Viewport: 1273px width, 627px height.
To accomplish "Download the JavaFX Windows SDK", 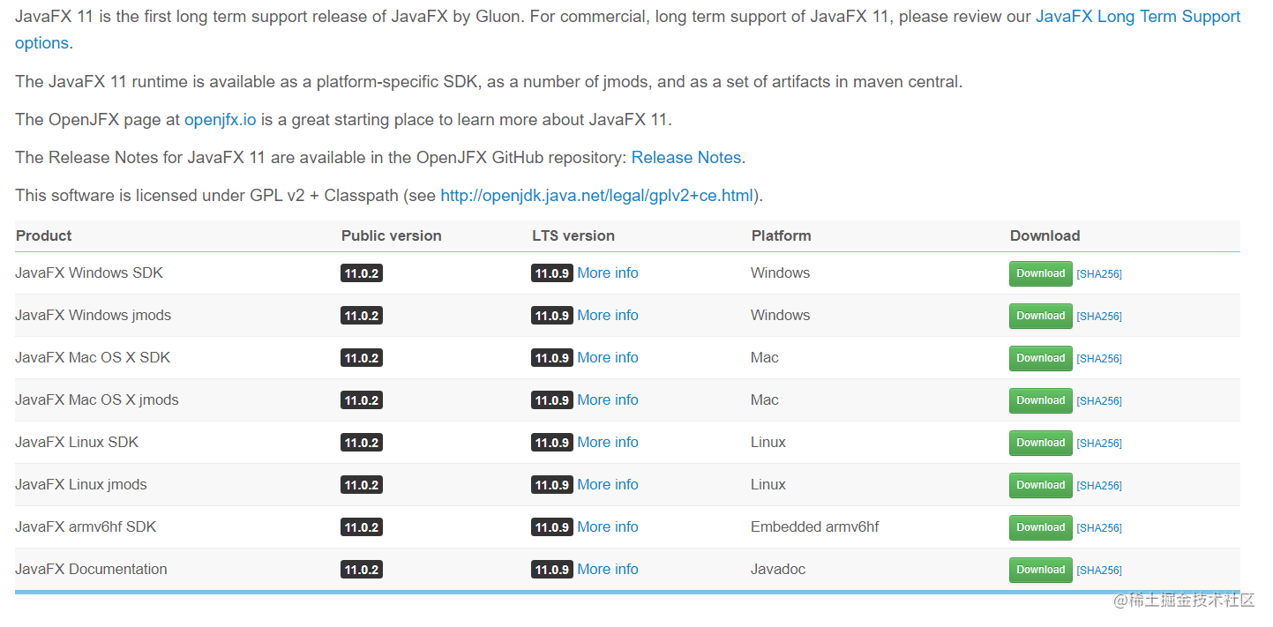I will [x=1040, y=273].
